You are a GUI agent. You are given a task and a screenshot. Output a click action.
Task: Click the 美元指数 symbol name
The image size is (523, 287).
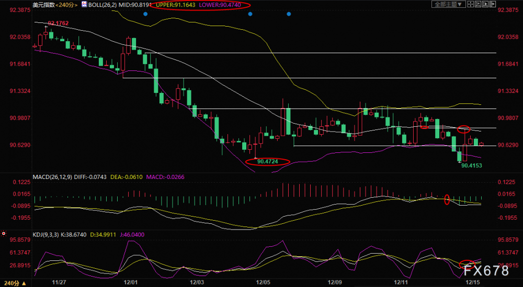tap(44, 5)
